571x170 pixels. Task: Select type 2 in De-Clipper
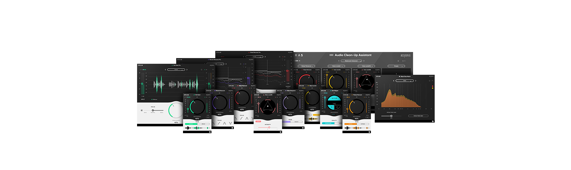[337, 107]
